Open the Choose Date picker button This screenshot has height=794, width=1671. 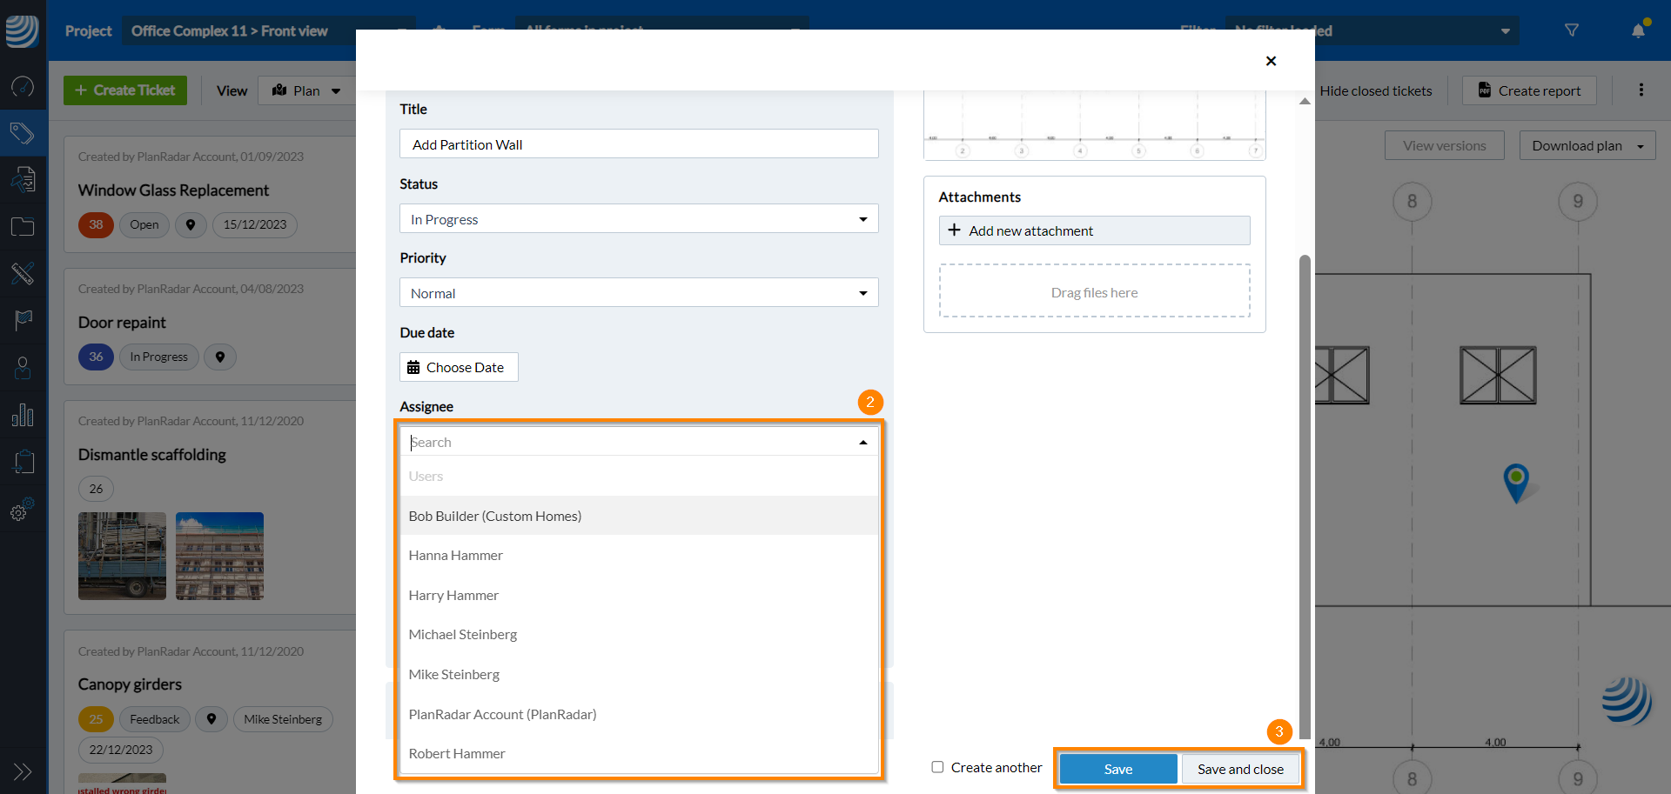tap(459, 367)
